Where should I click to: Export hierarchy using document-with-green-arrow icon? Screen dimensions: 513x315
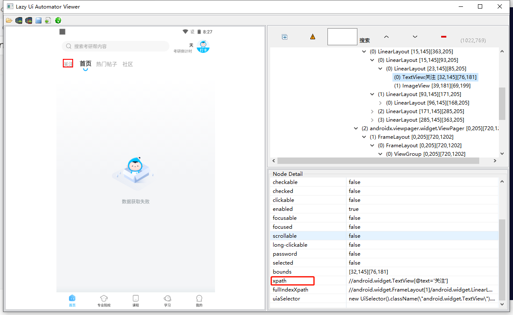pyautogui.click(x=47, y=20)
